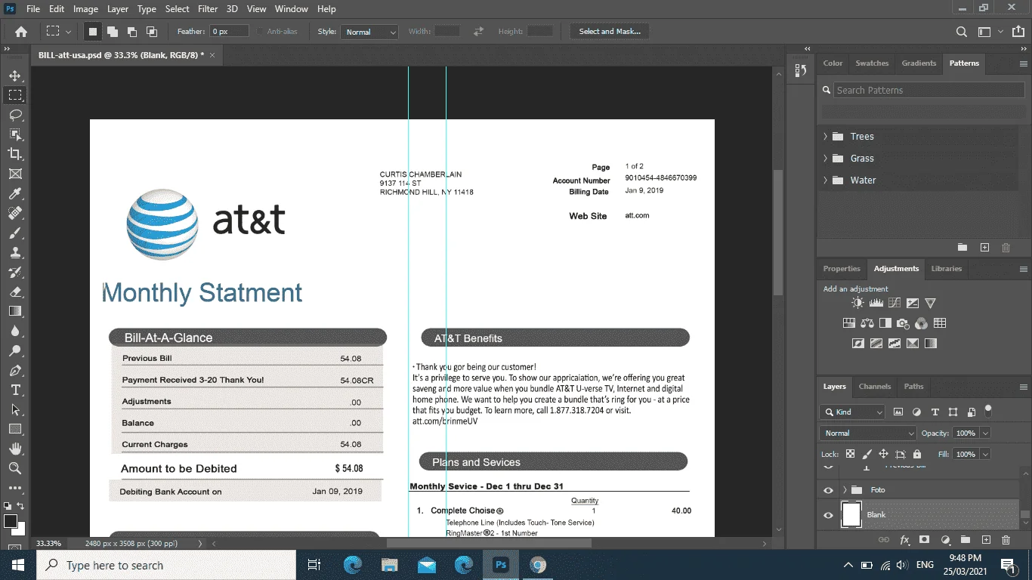Viewport: 1032px width, 580px height.
Task: Enable the Add to selection mode
Action: click(x=112, y=32)
